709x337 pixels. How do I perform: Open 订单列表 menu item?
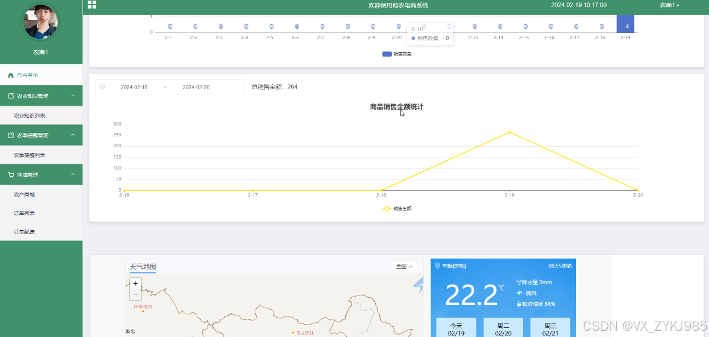tap(41, 213)
